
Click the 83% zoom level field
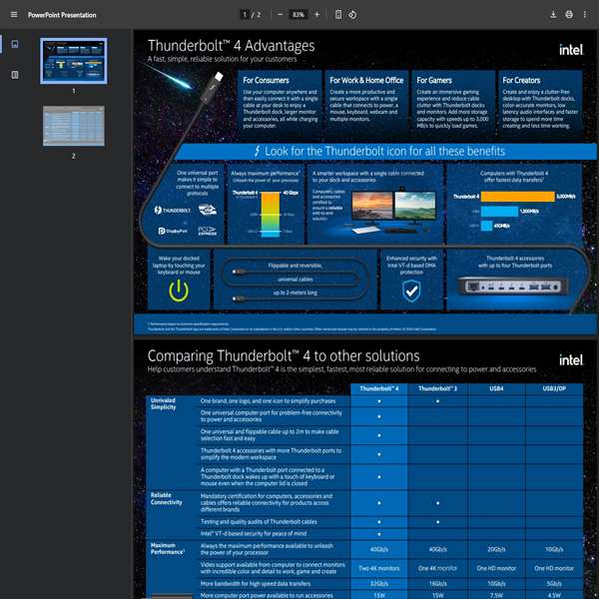[x=298, y=15]
